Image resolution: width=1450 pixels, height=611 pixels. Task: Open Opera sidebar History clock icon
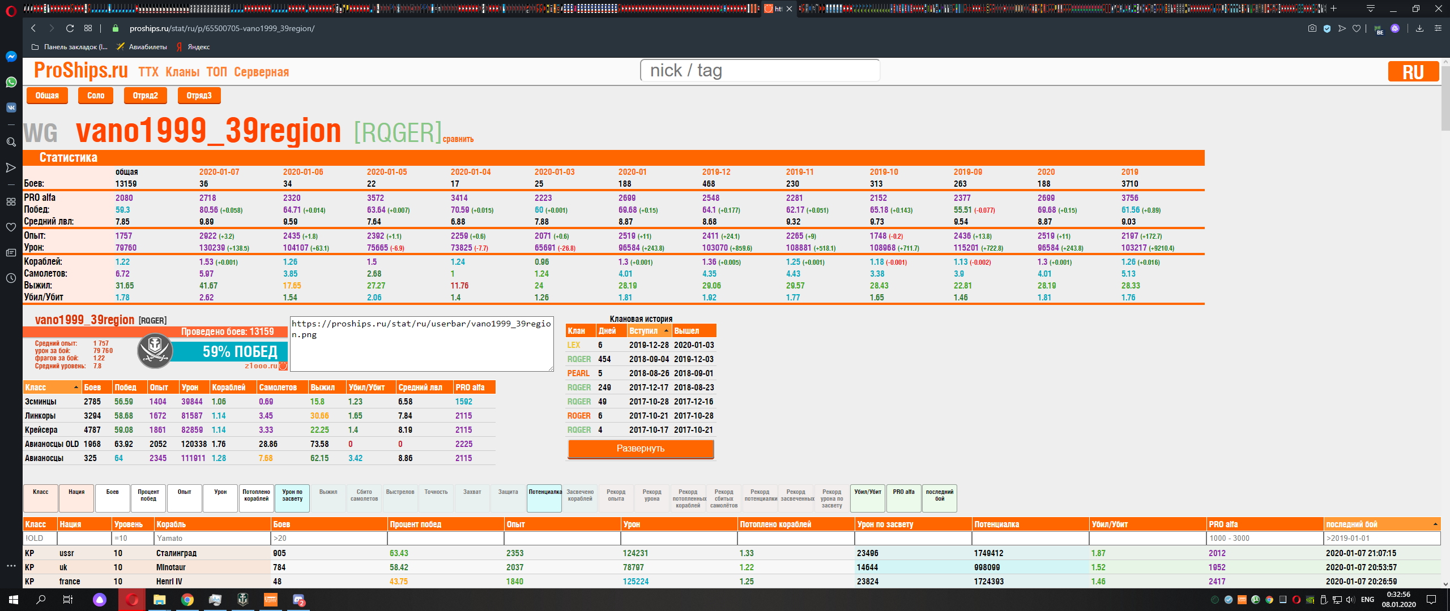[11, 278]
